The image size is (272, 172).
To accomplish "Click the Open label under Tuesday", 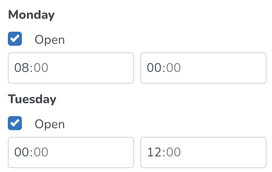I will click(50, 124).
